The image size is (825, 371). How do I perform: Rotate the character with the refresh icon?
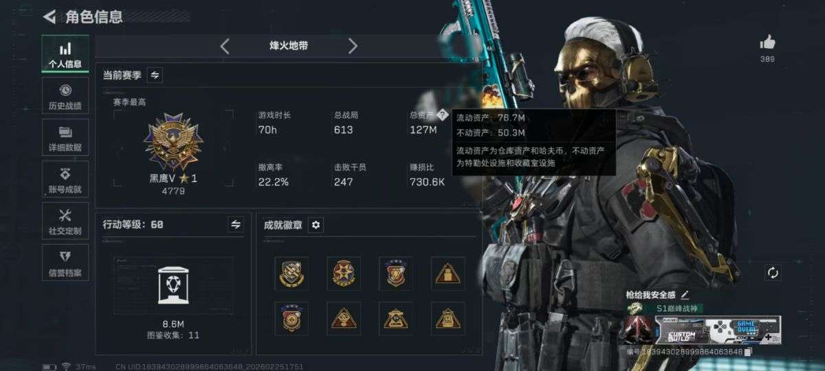773,273
